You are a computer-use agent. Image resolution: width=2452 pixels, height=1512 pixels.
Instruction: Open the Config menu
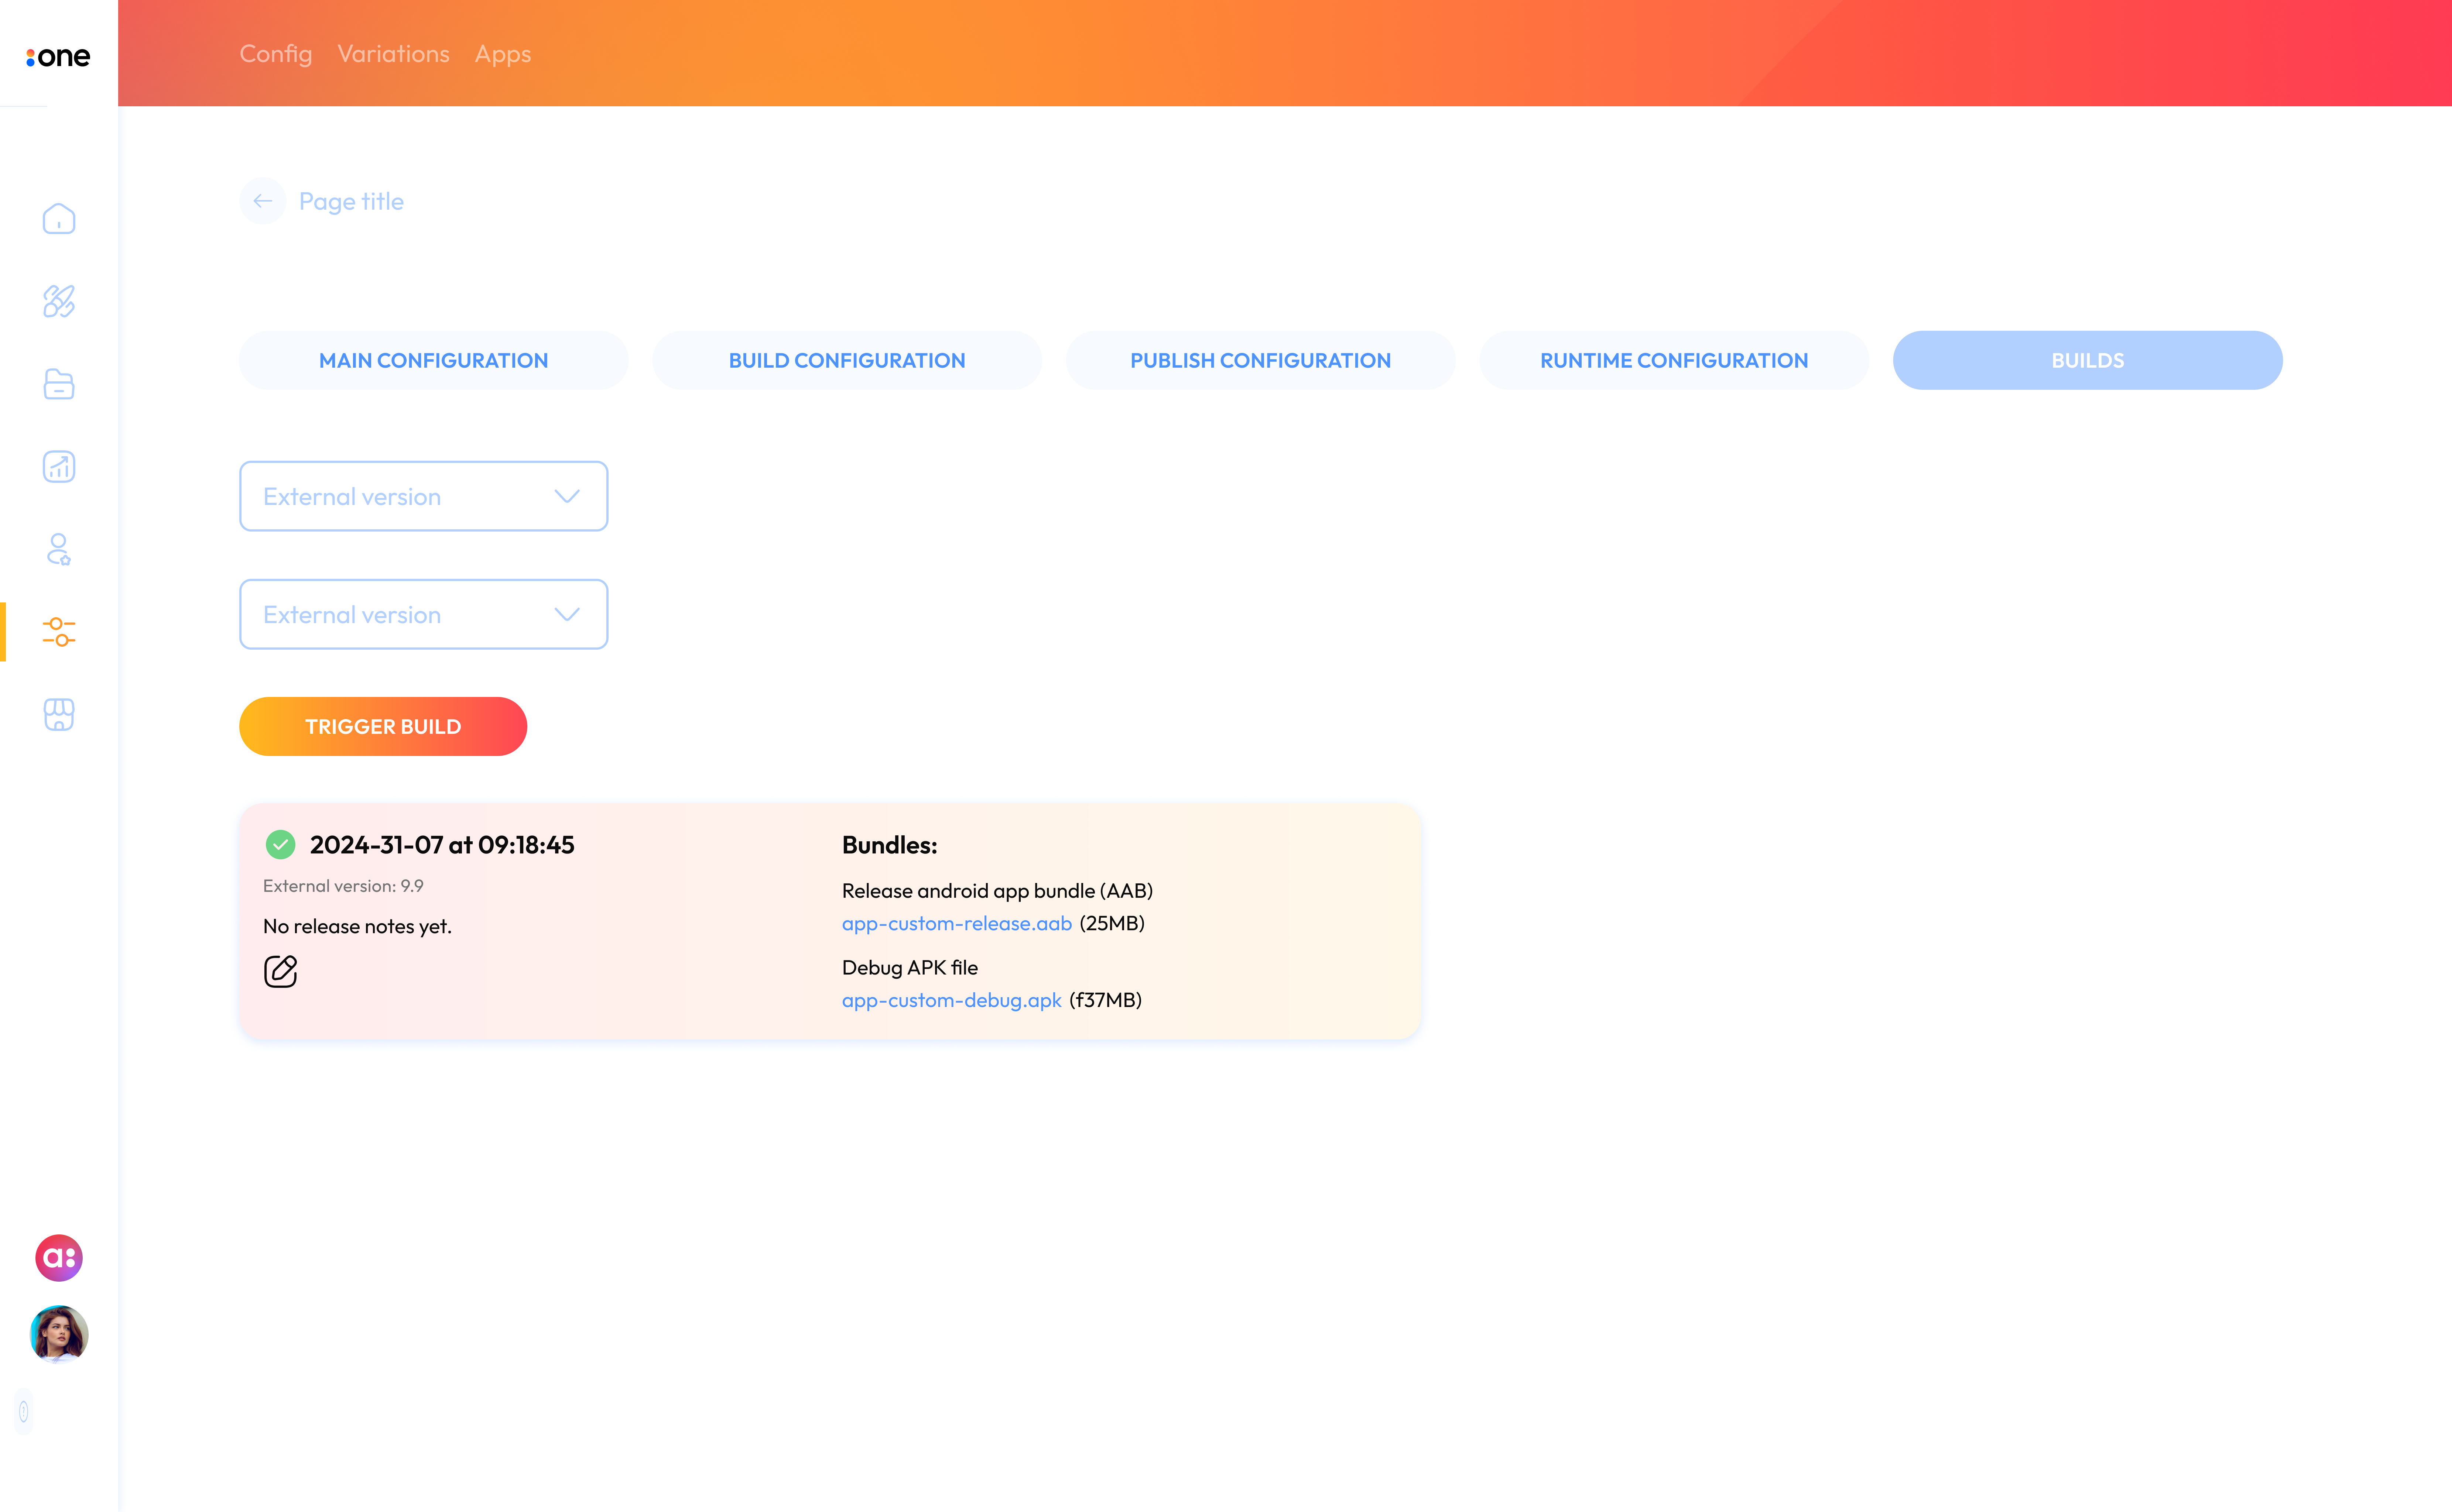point(276,54)
